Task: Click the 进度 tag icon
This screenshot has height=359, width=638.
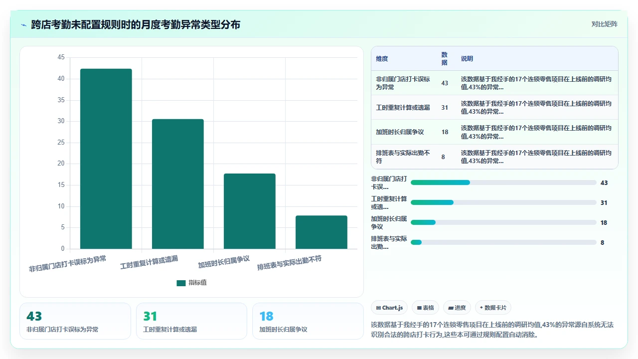Action: pyautogui.click(x=451, y=308)
